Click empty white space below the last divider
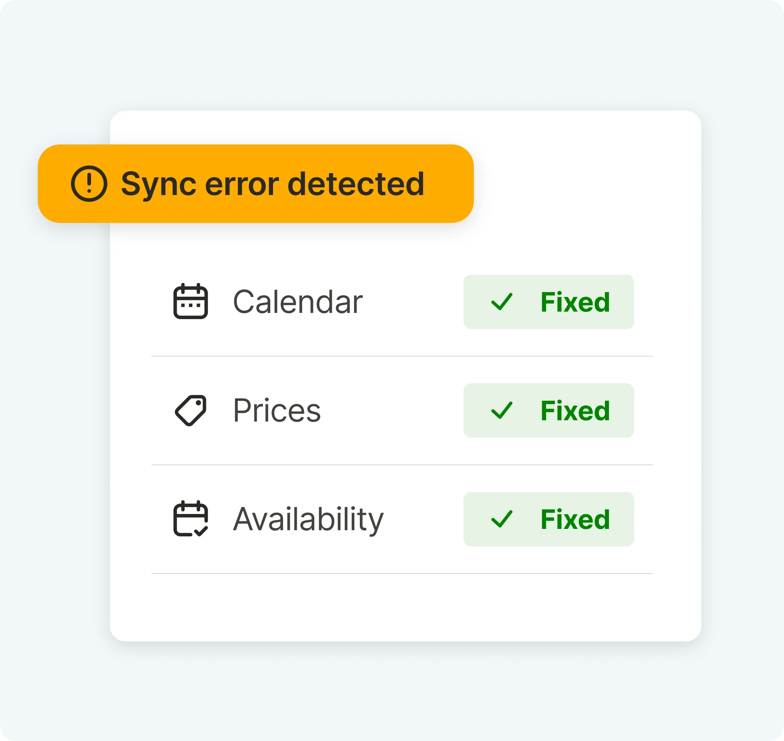 [402, 608]
